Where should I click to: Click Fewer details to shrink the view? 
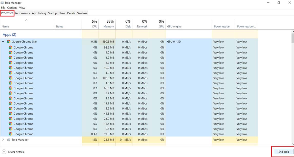coord(13,152)
